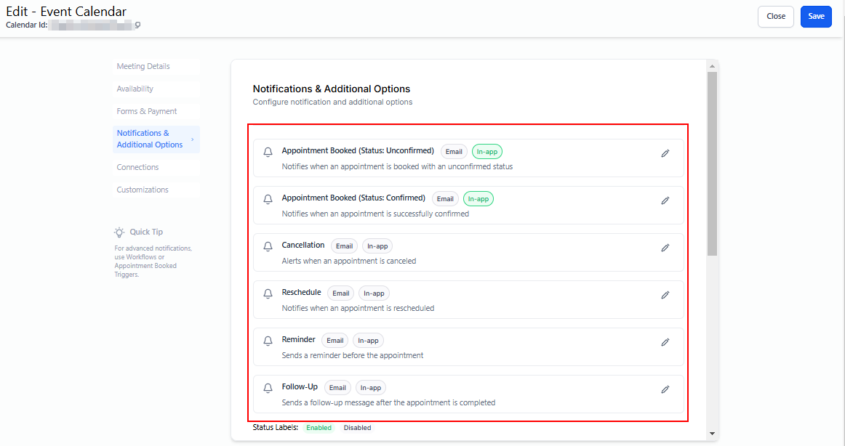Edit the Cancellation notification settings
Image resolution: width=845 pixels, height=446 pixels.
665,248
